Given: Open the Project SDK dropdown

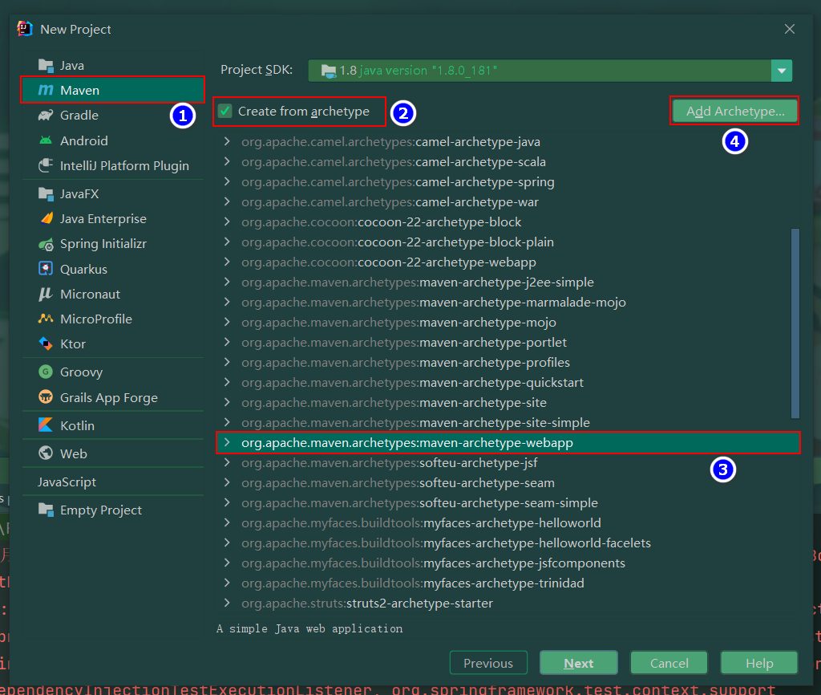Looking at the screenshot, I should pyautogui.click(x=781, y=71).
